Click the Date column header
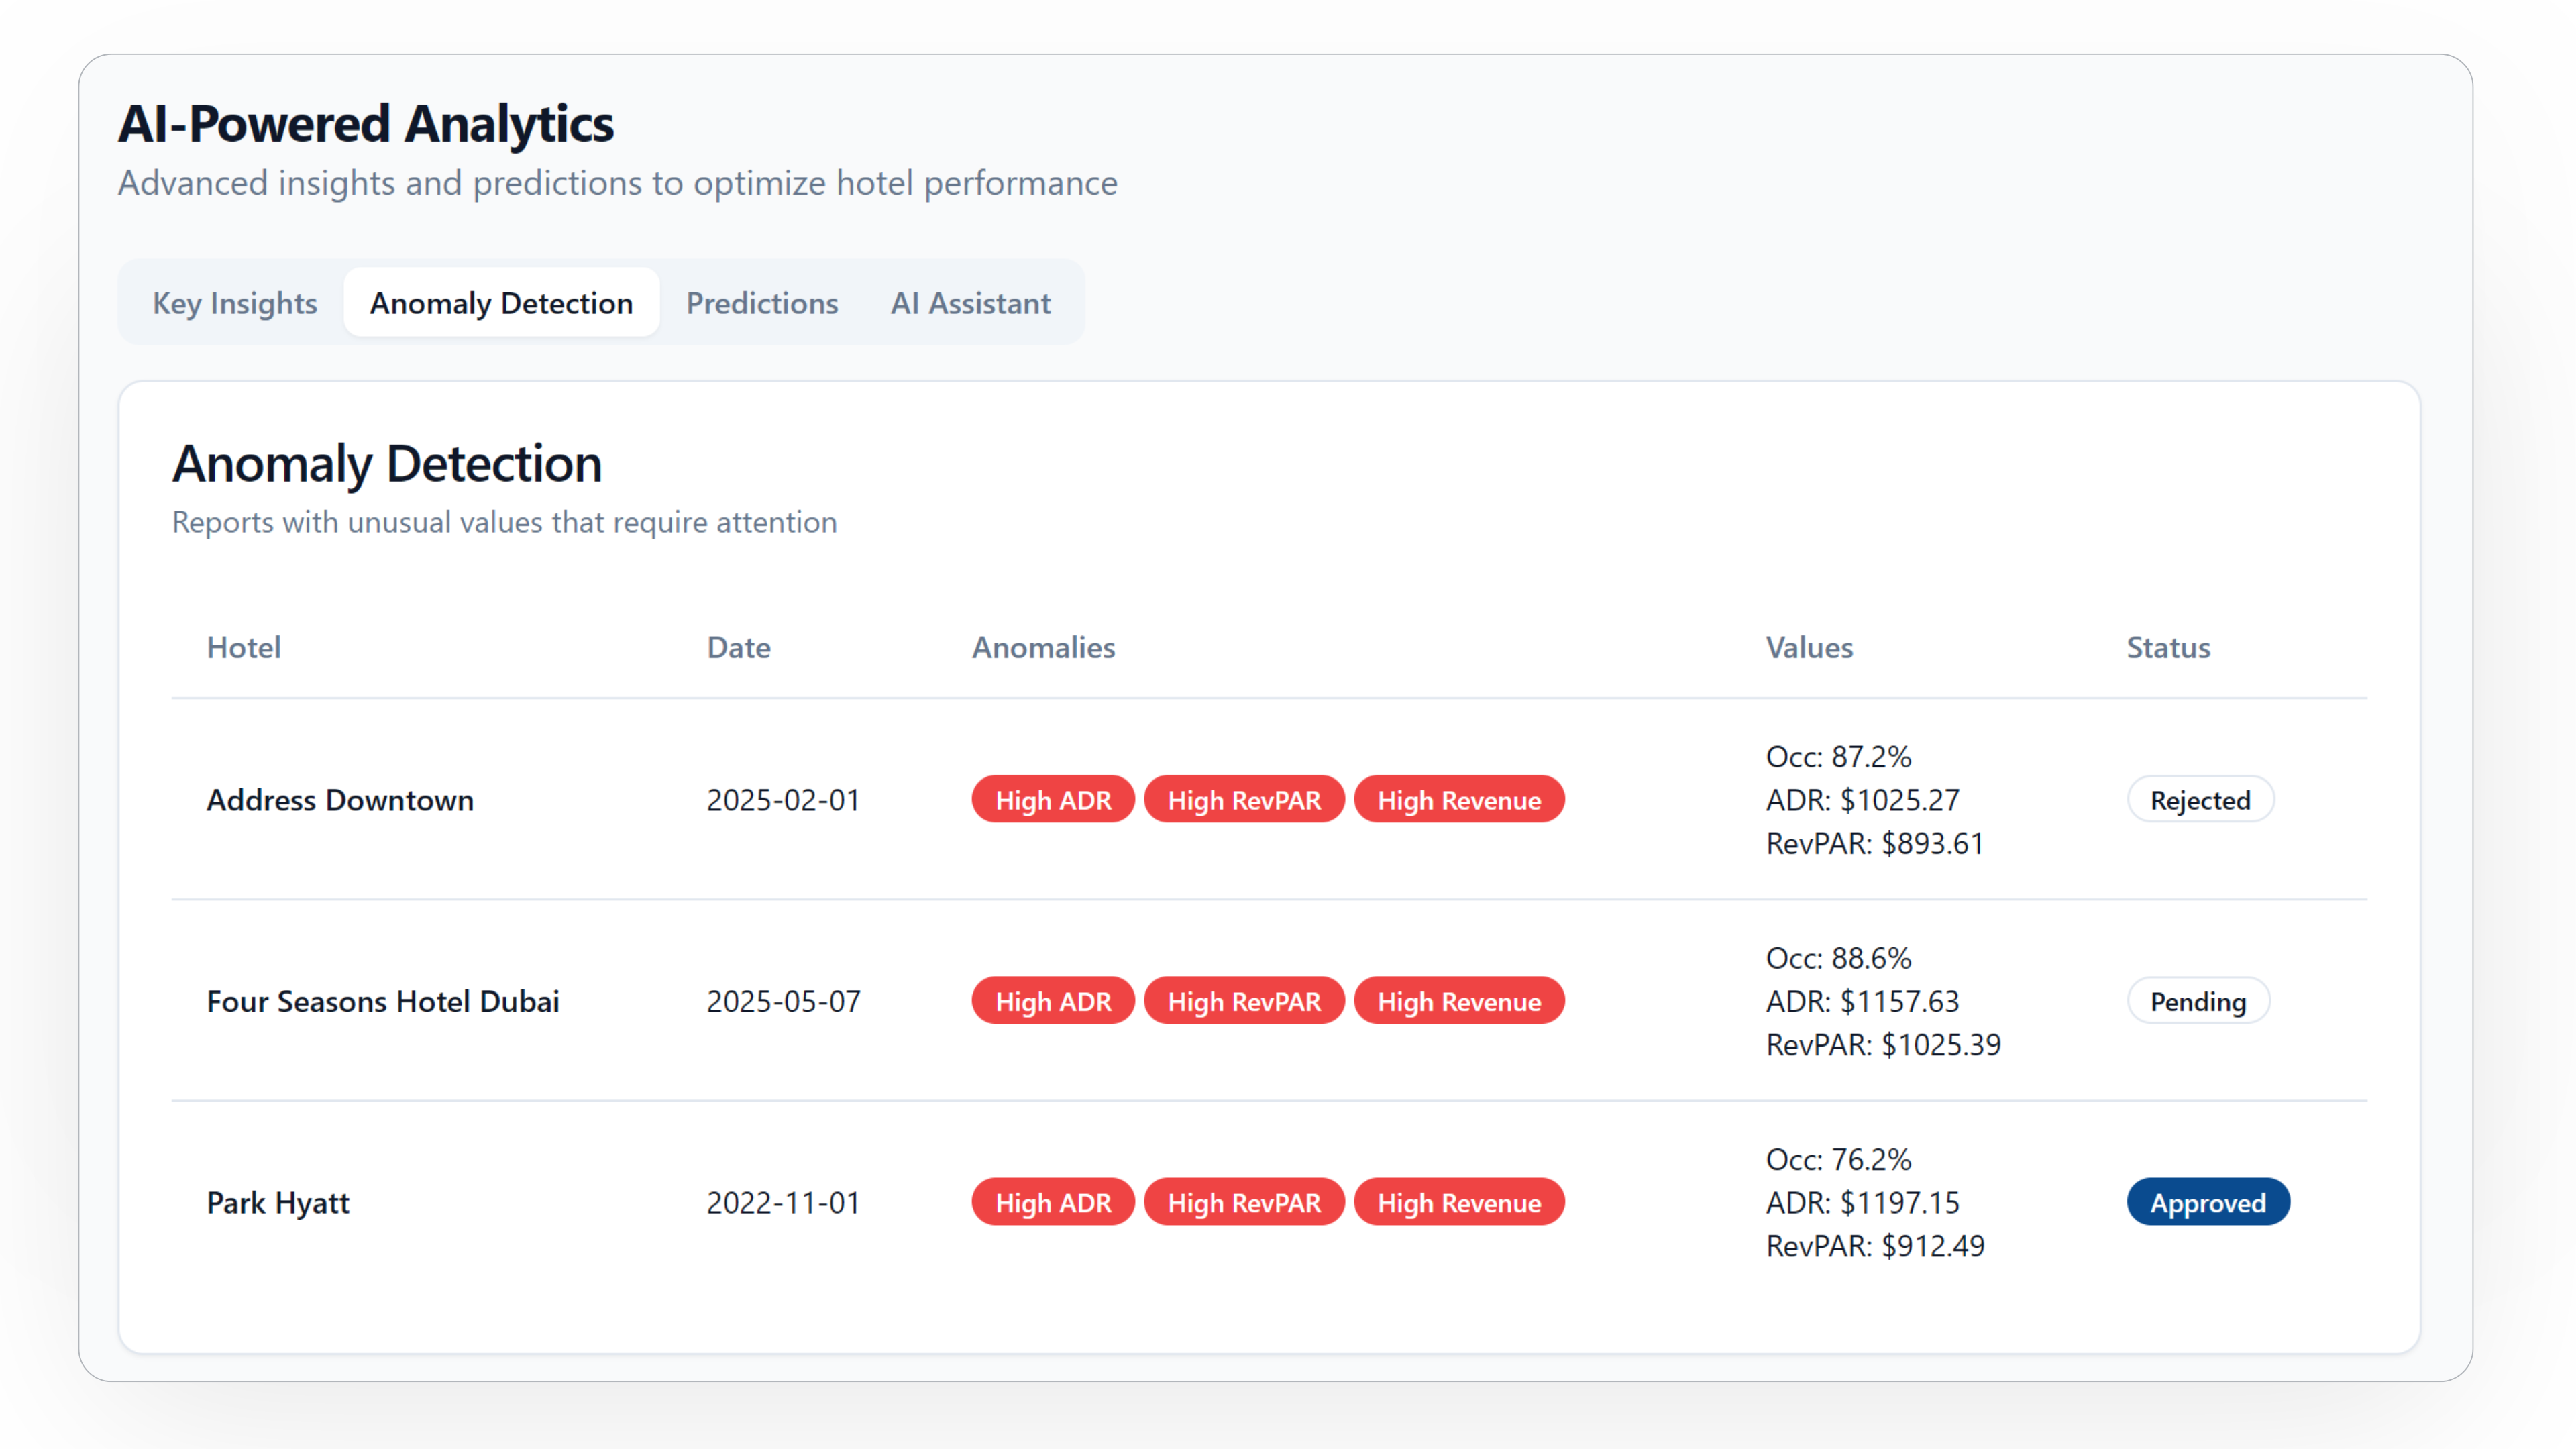 point(739,647)
